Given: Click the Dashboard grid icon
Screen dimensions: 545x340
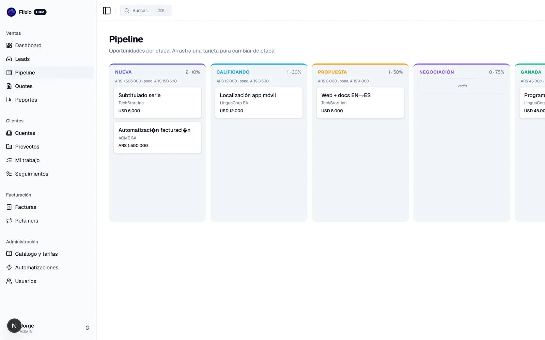Looking at the screenshot, I should [9, 45].
